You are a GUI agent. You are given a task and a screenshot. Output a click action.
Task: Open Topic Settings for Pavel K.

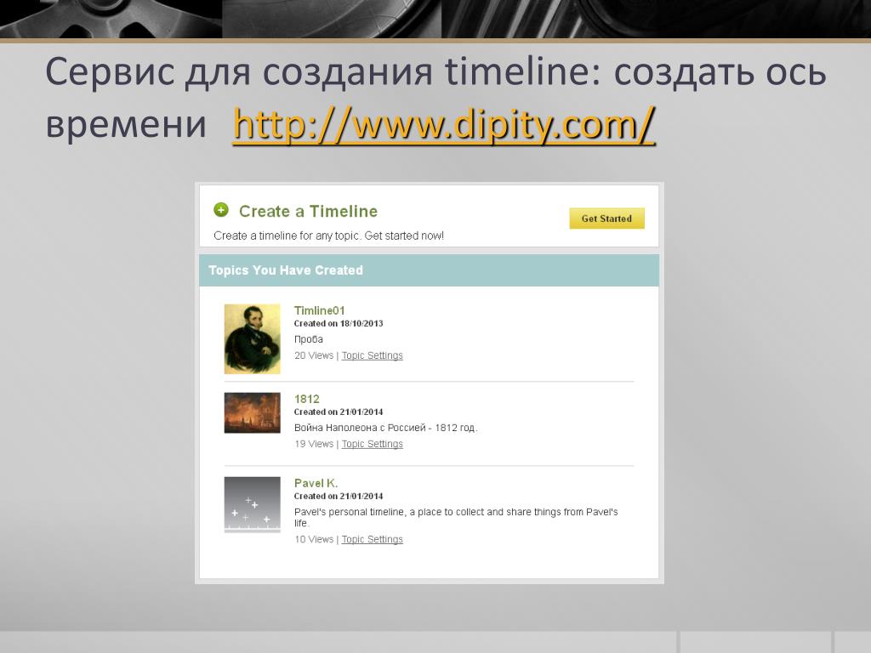coord(373,539)
